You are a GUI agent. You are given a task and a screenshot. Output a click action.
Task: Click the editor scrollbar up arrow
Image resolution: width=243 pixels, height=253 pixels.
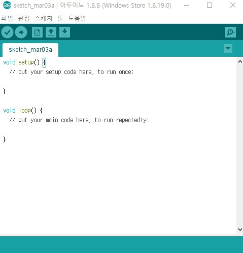pos(240,61)
